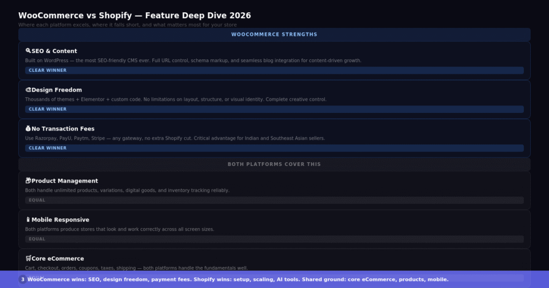549x288 pixels.
Task: Click the 'Thousands of themes + Elementor' description
Action: (176, 99)
